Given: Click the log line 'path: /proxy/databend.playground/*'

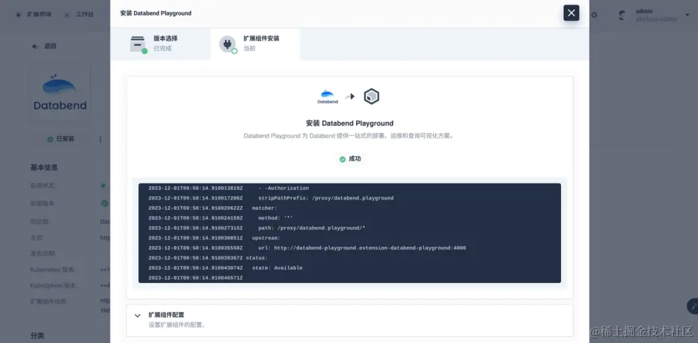Looking at the screenshot, I should 257,228.
